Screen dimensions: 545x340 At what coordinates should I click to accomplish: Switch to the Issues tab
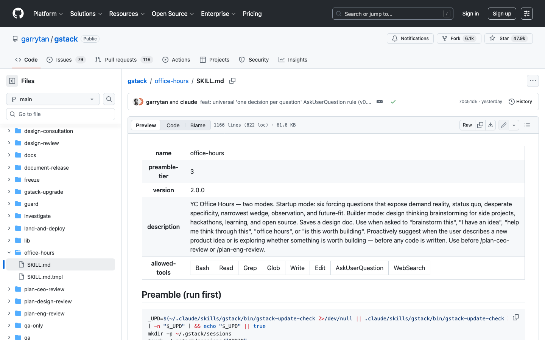click(x=66, y=60)
